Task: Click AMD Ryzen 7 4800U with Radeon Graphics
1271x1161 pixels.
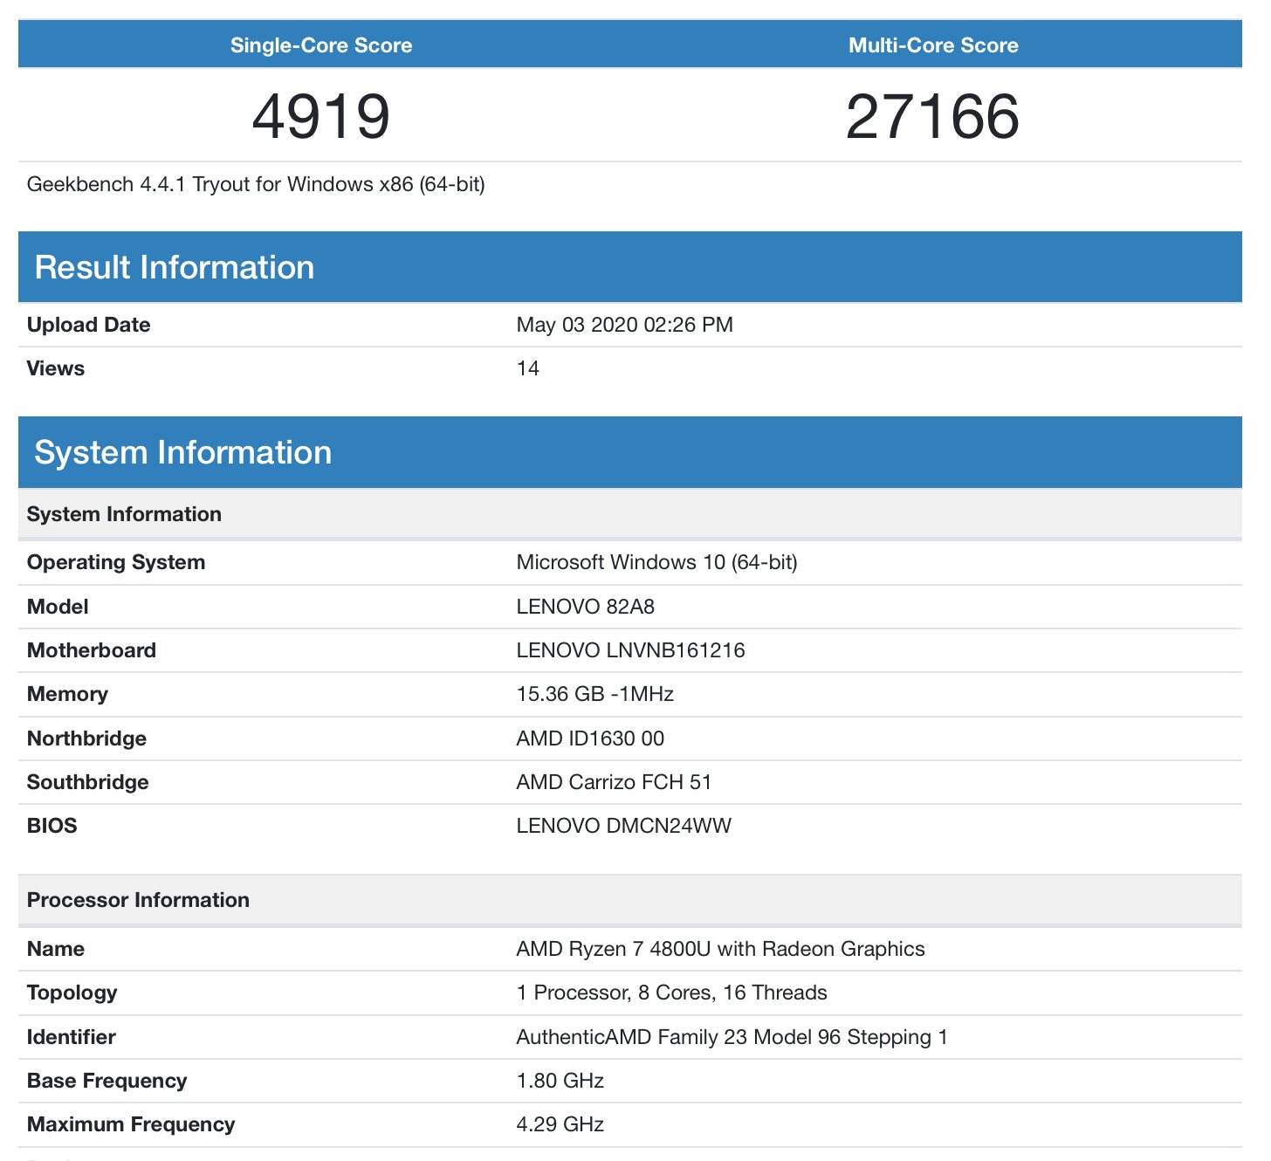Action: tap(720, 949)
